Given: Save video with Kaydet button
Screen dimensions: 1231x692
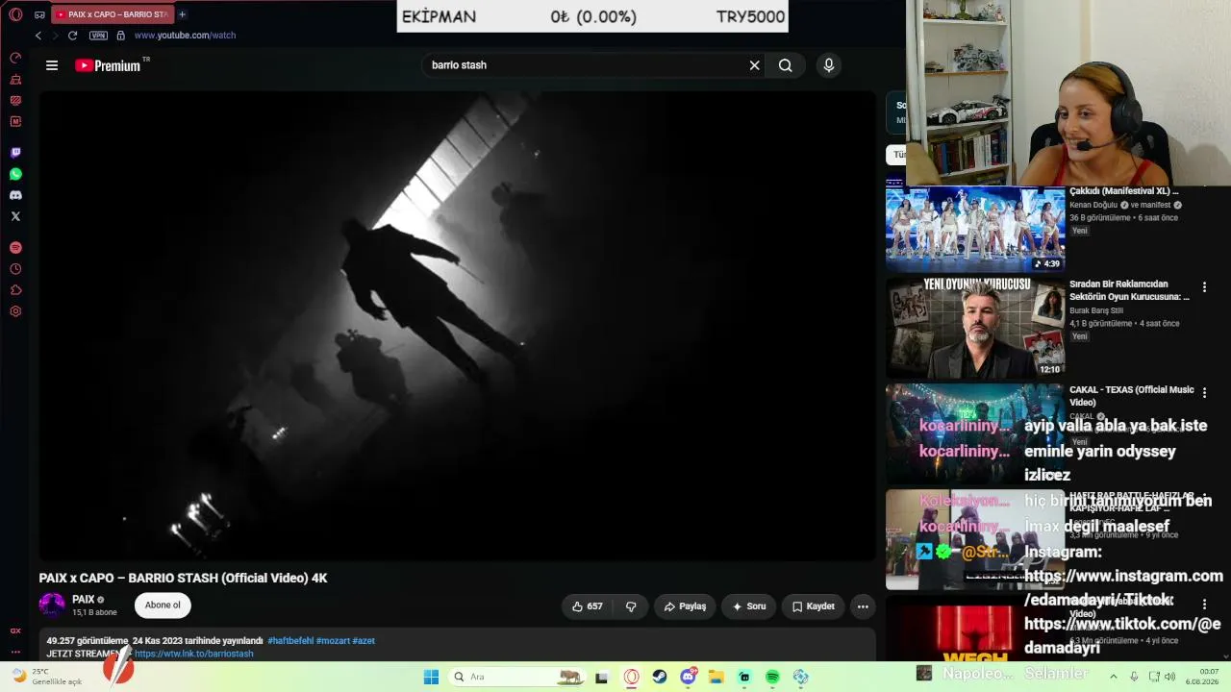Looking at the screenshot, I should click(x=813, y=606).
